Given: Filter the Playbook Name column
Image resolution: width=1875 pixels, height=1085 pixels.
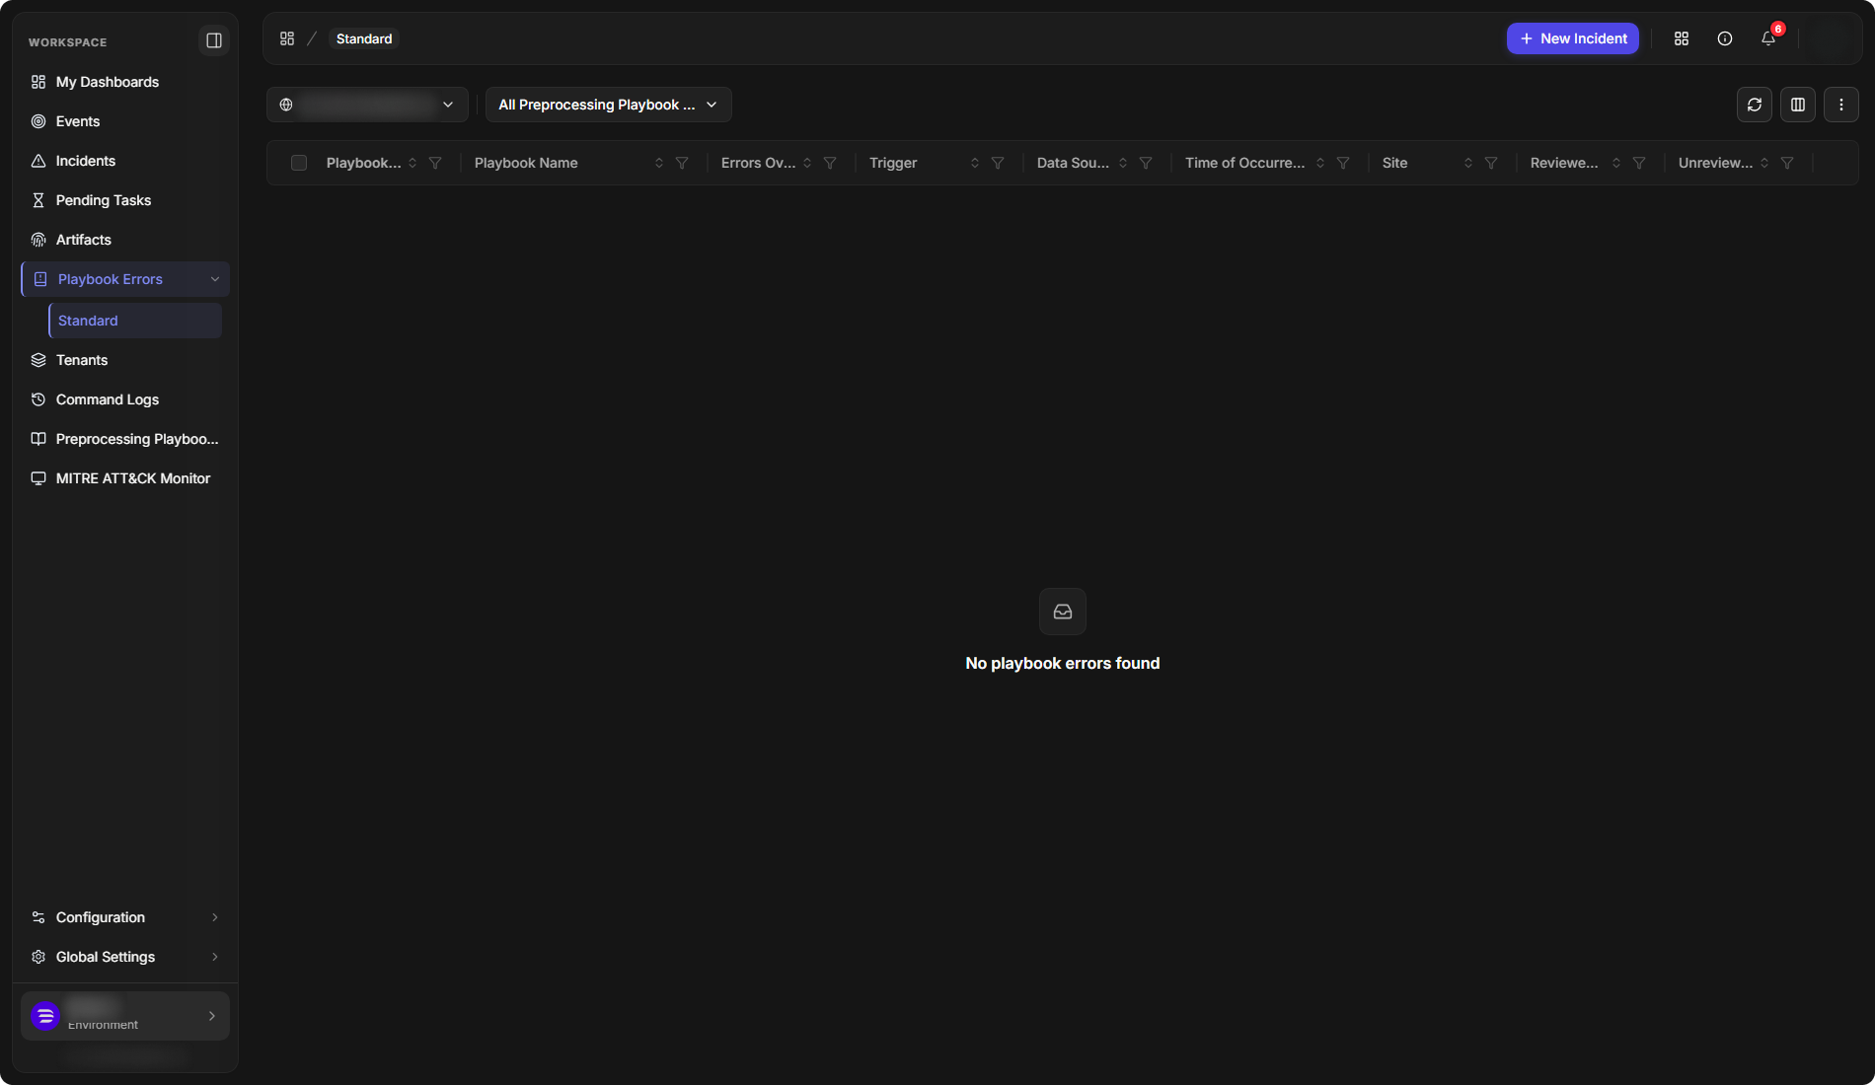Looking at the screenshot, I should click(x=682, y=163).
